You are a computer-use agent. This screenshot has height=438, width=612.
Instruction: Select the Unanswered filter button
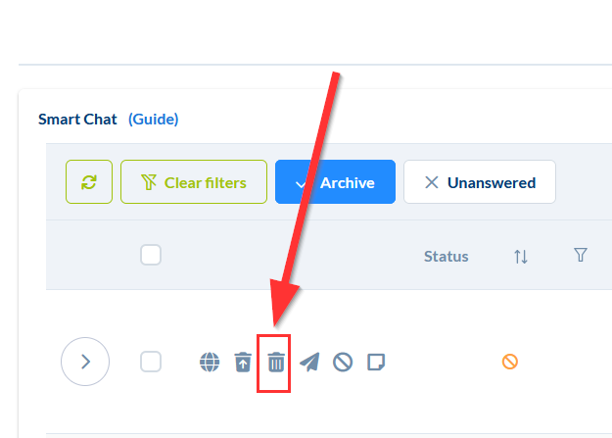(491, 182)
